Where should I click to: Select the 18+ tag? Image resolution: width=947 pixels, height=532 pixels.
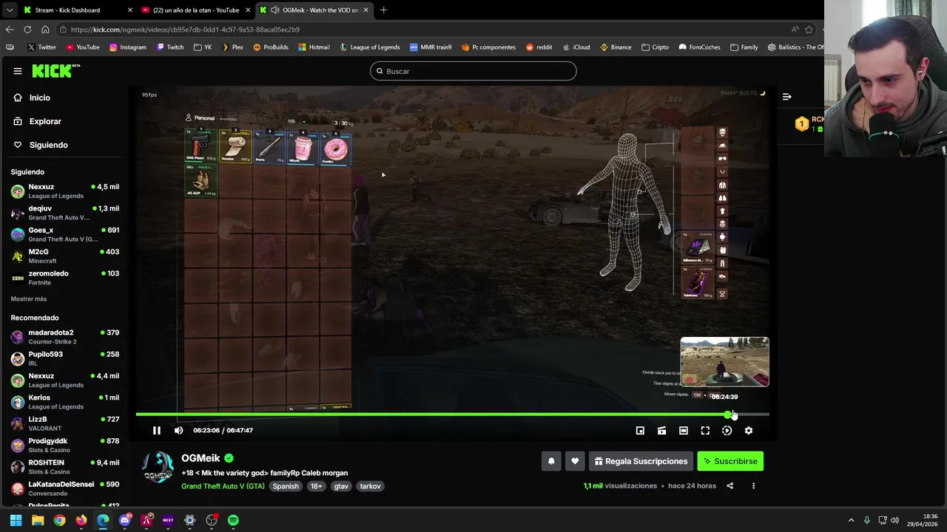(317, 486)
